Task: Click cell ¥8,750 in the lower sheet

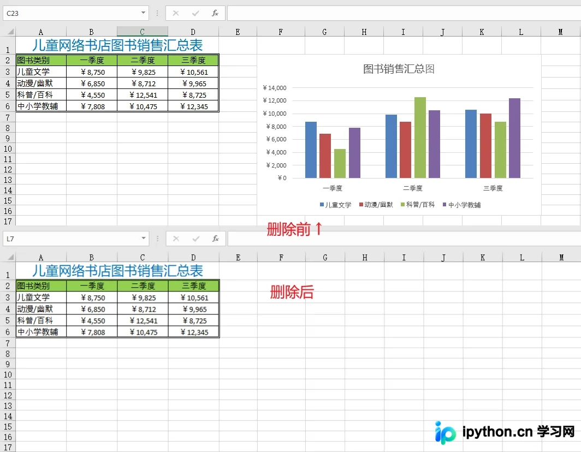Action: click(x=92, y=298)
